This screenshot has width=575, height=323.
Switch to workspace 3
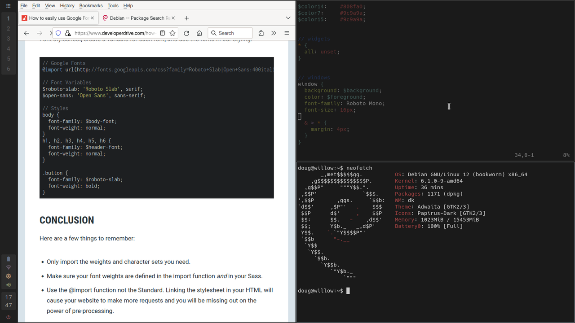[8, 39]
